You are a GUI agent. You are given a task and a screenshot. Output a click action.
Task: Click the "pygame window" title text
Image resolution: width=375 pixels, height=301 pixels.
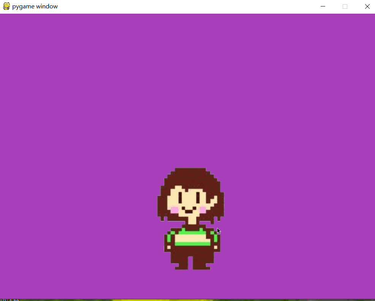[x=35, y=6]
